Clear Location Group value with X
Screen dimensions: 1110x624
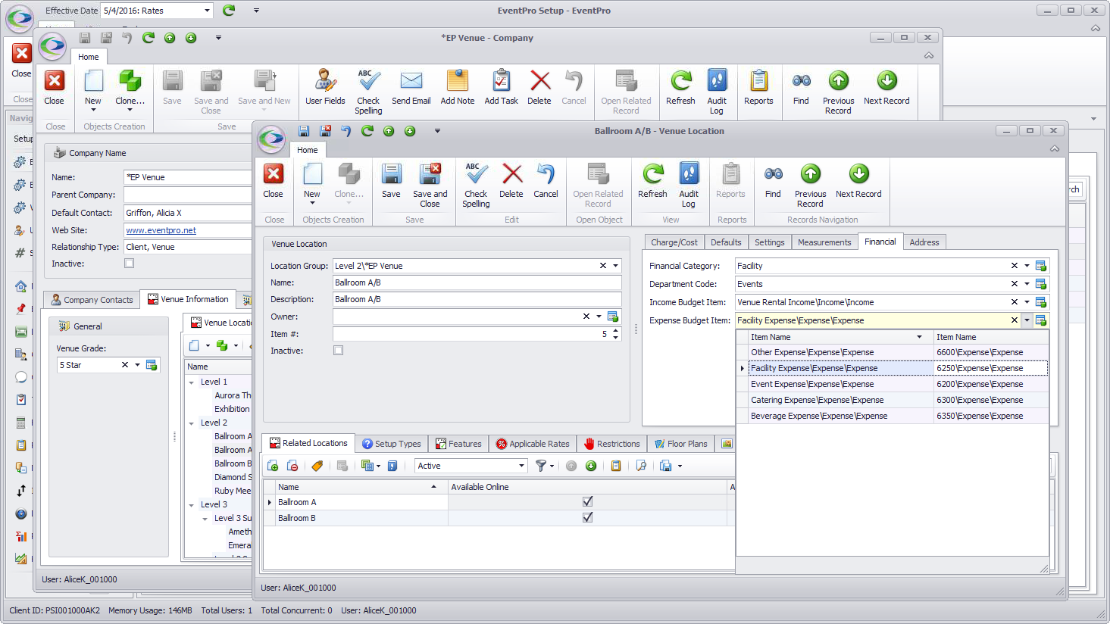click(603, 266)
